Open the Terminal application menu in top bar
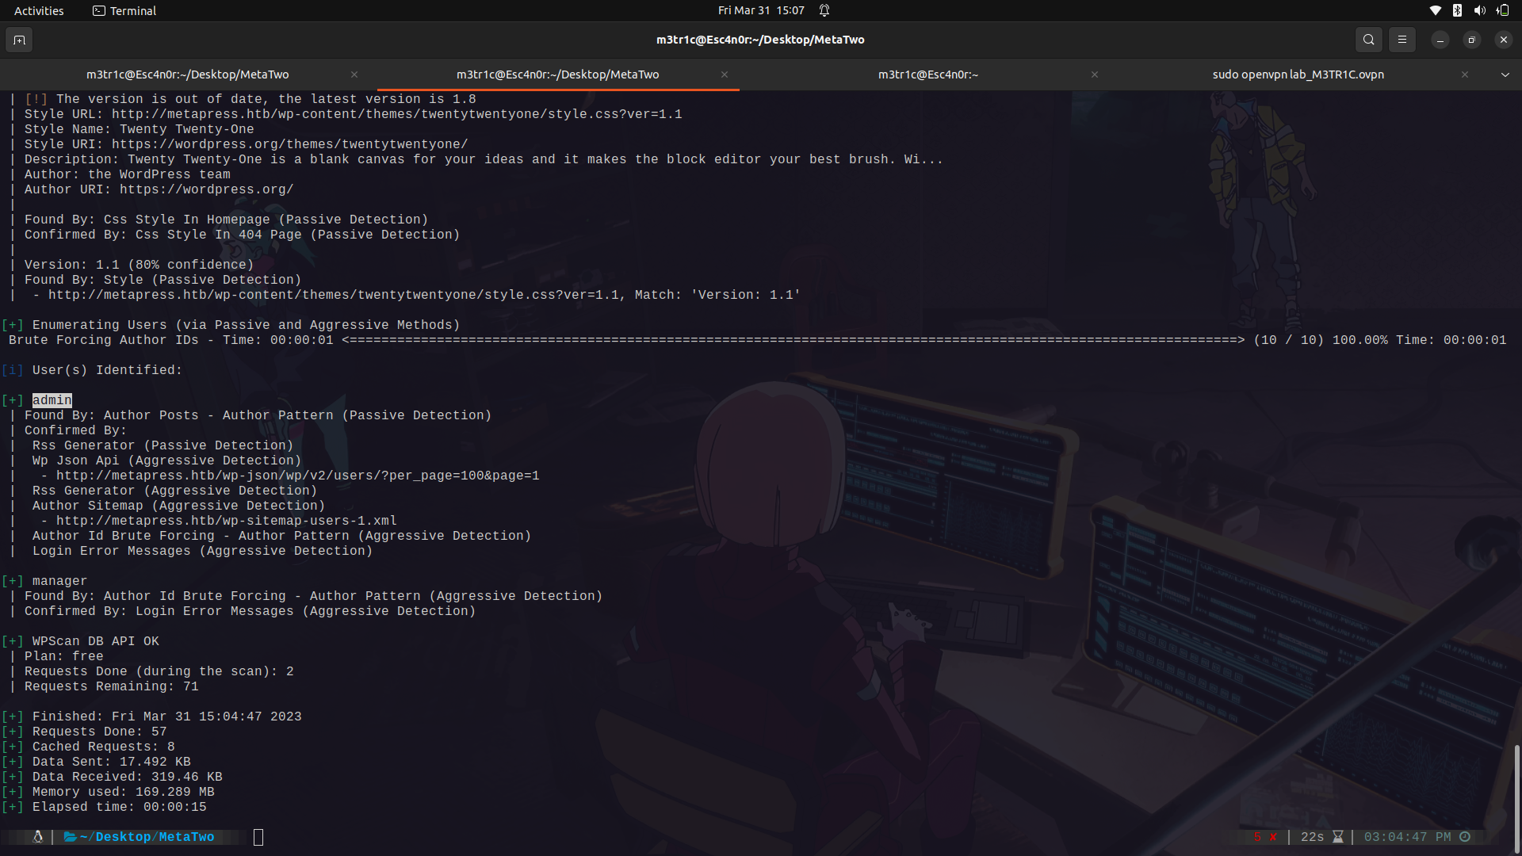 tap(124, 10)
